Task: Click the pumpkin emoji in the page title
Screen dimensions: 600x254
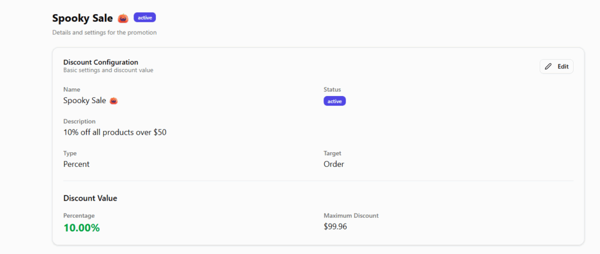Action: pos(123,18)
